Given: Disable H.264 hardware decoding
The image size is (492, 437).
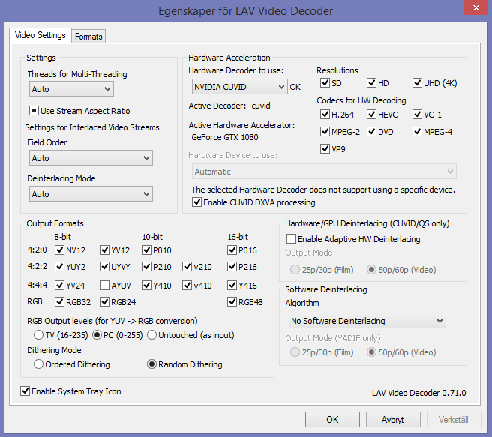Looking at the screenshot, I should (x=325, y=115).
